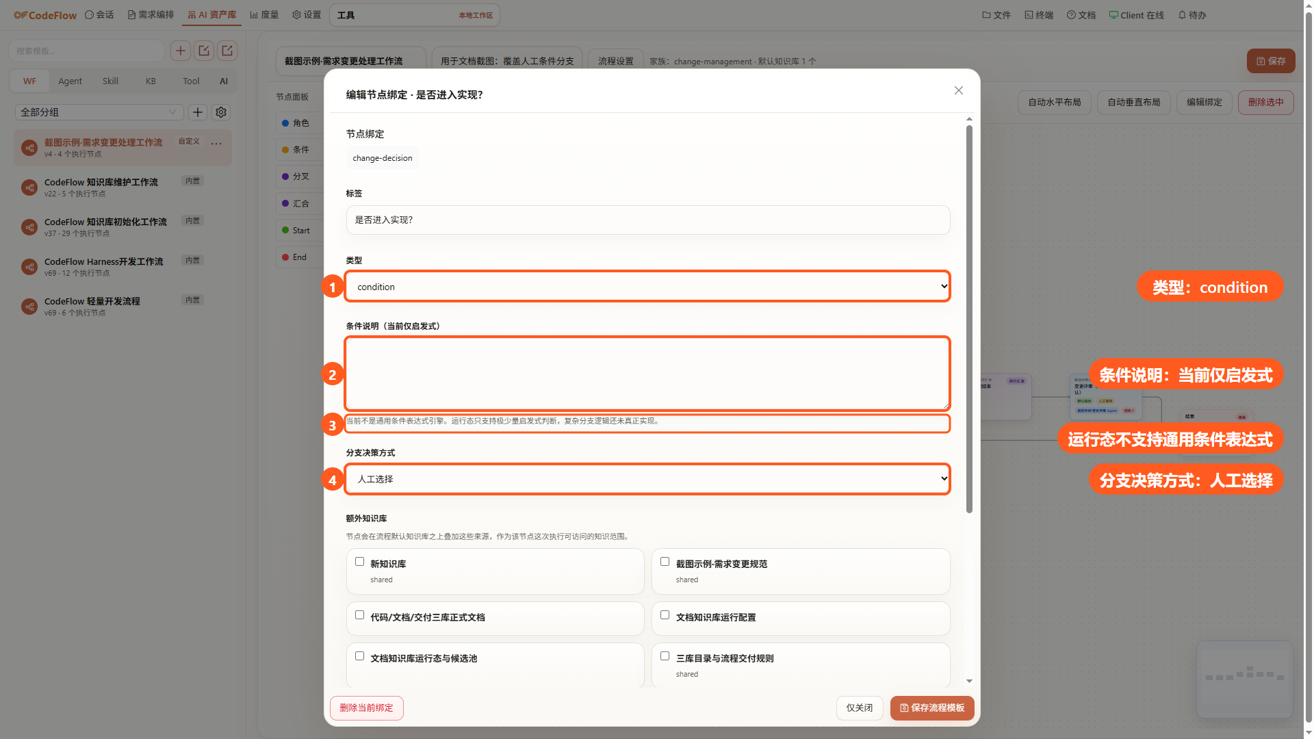The image size is (1314, 739).
Task: Click the canvas minimap thumbnail
Action: click(1245, 679)
